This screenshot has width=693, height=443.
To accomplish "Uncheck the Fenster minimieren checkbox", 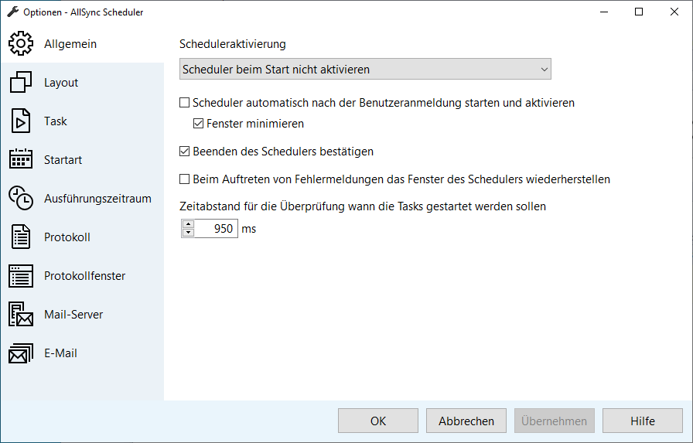I will tap(199, 124).
